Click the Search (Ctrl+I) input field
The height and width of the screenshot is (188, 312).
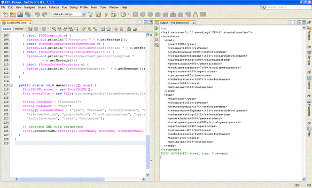tap(289, 7)
